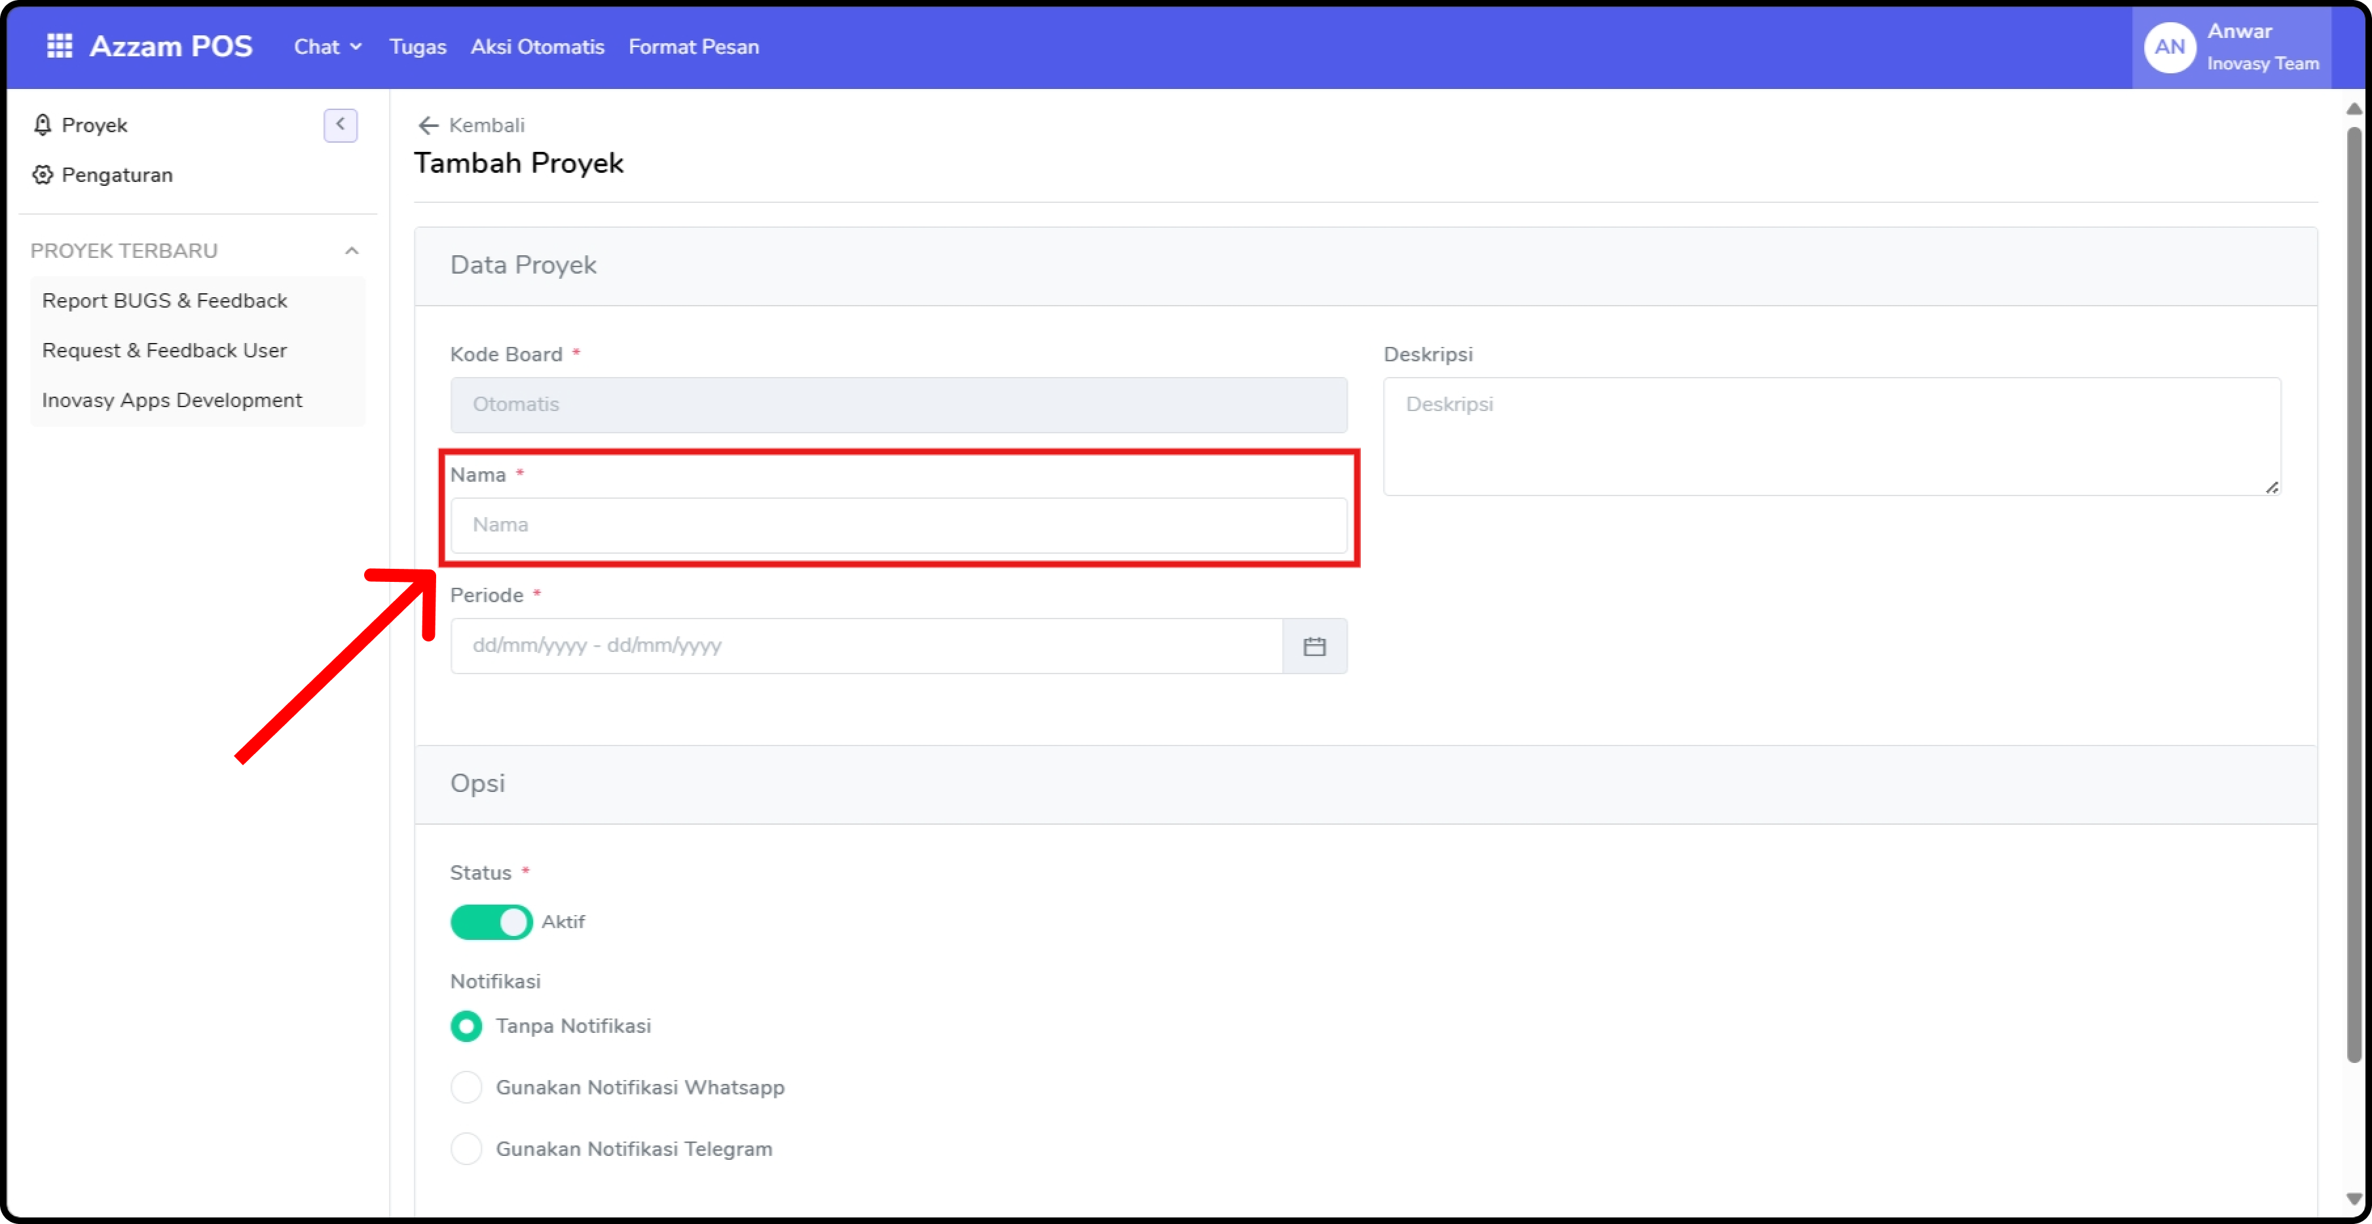Toggle the Aktif status switch
The image size is (2372, 1224).
pyautogui.click(x=491, y=922)
